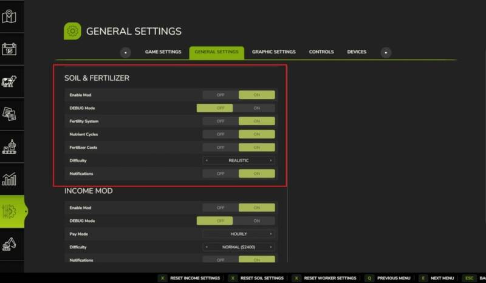486x283 pixels.
Task: Open the contracts documents icon
Action: (x=9, y=114)
